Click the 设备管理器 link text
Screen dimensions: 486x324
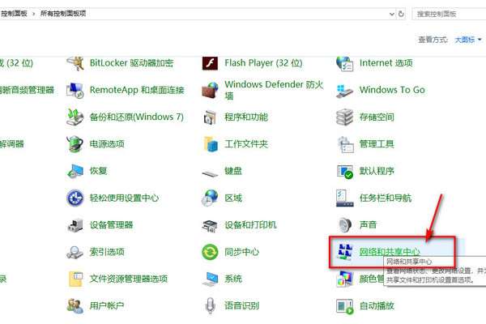pos(111,225)
